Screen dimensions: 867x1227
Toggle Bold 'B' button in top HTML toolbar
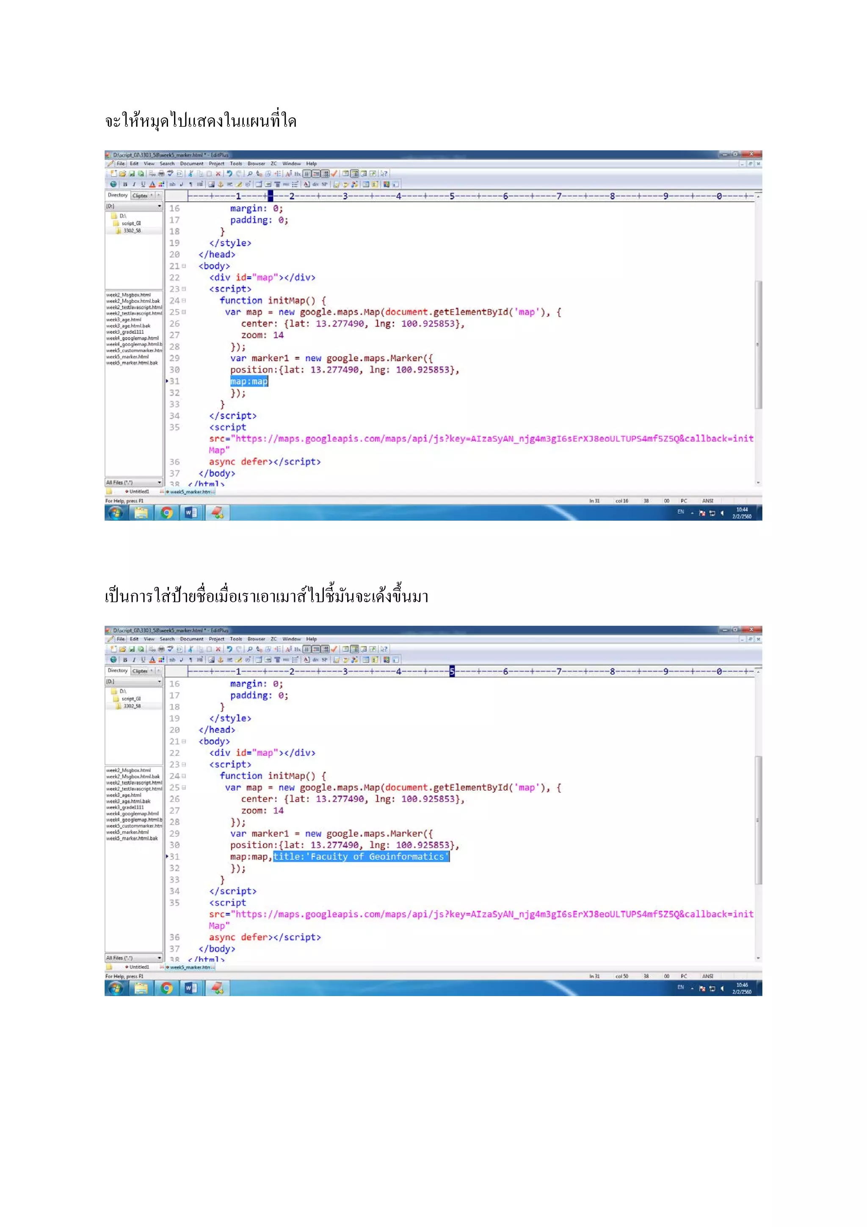[125, 184]
